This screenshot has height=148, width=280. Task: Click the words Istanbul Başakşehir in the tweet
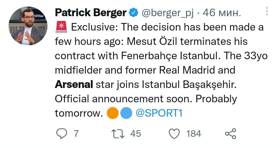189,85
